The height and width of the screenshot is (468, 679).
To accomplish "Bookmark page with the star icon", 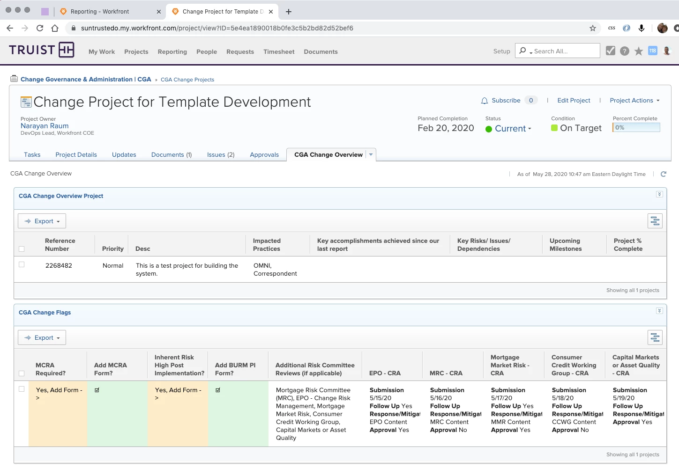I will tap(593, 28).
